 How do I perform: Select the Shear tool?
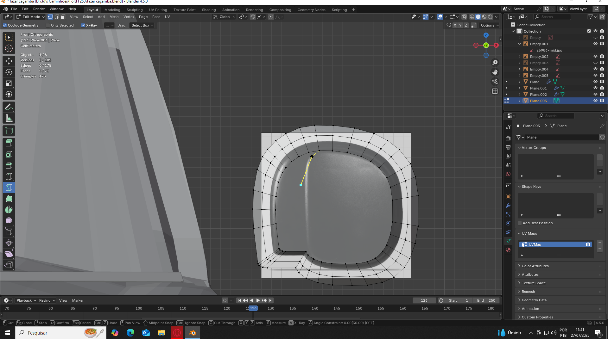pos(9,254)
